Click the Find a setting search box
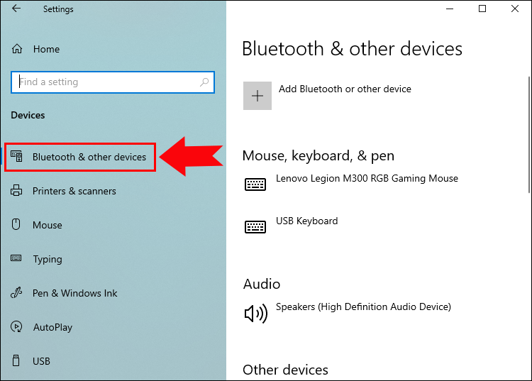 click(x=106, y=82)
